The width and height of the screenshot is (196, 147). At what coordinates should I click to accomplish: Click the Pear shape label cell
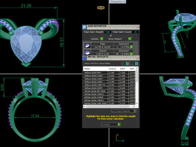pyautogui.click(x=102, y=44)
